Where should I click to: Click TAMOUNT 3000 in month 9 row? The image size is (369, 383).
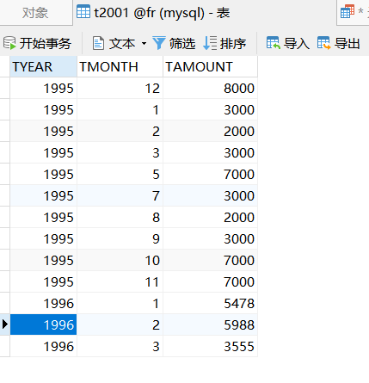click(x=210, y=238)
